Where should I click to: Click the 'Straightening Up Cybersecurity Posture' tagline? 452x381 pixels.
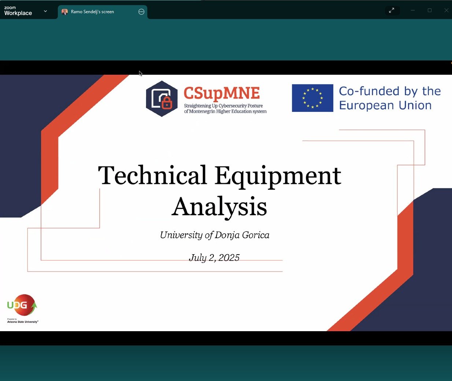(223, 106)
